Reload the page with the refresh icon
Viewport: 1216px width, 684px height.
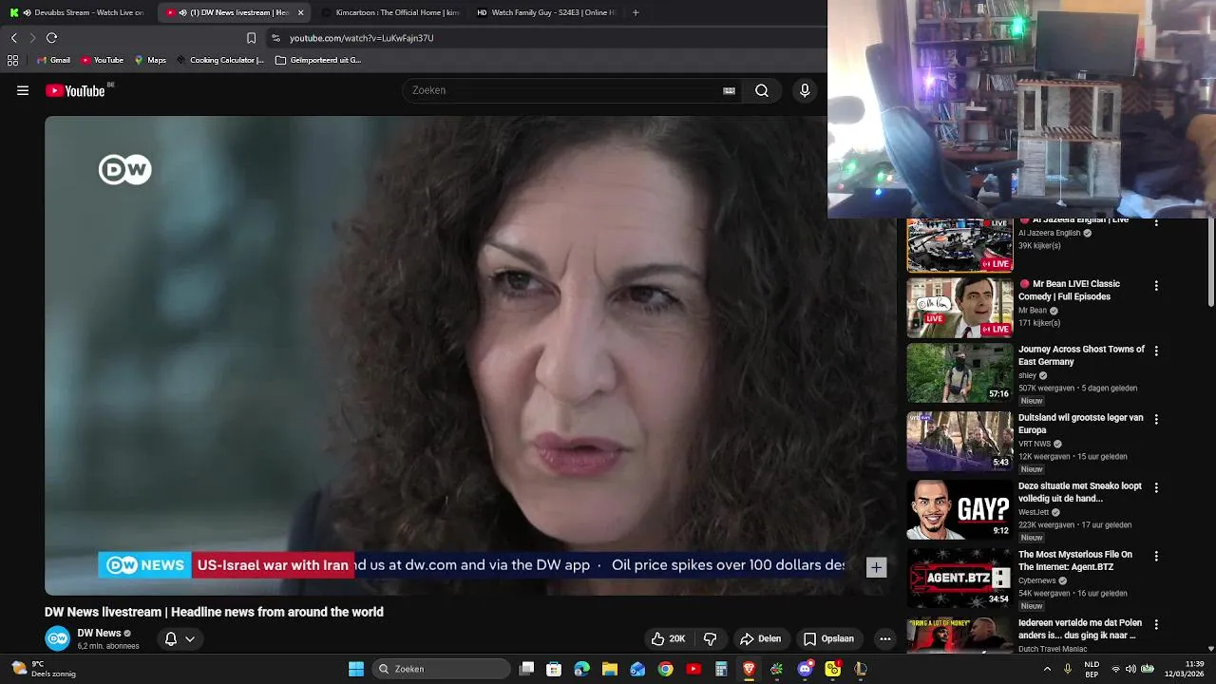point(51,38)
